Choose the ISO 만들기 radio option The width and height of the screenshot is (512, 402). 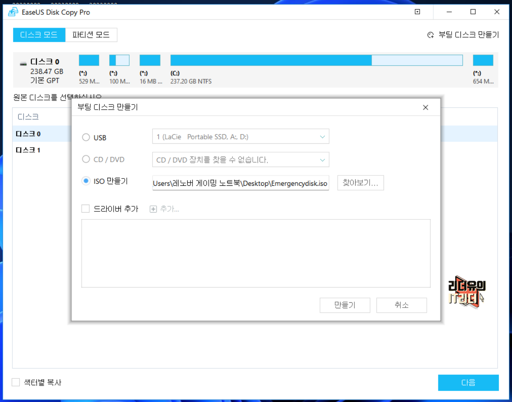point(86,181)
